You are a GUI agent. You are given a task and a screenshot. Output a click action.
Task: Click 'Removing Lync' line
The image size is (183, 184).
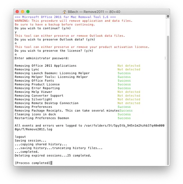tap(27, 69)
